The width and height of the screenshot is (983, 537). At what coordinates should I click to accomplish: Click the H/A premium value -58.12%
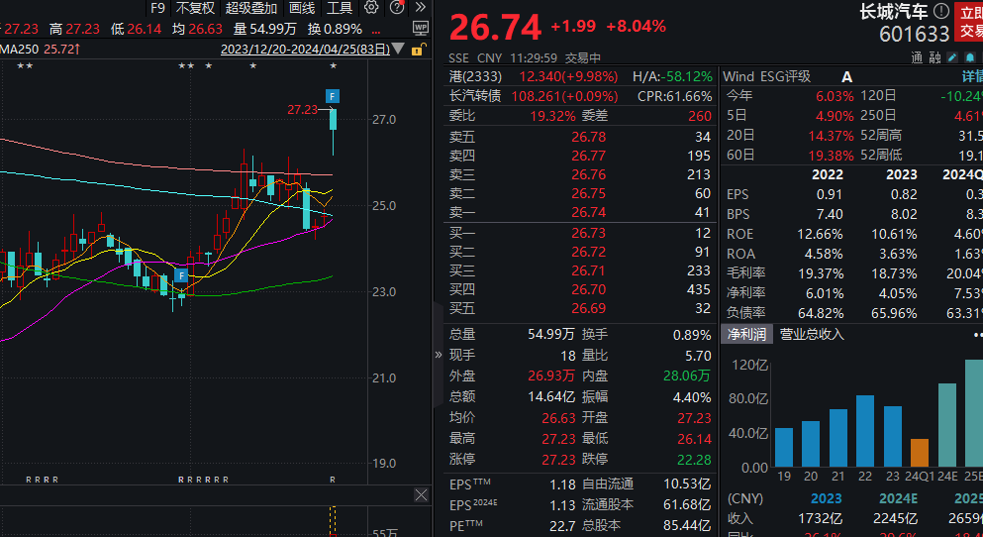[685, 76]
